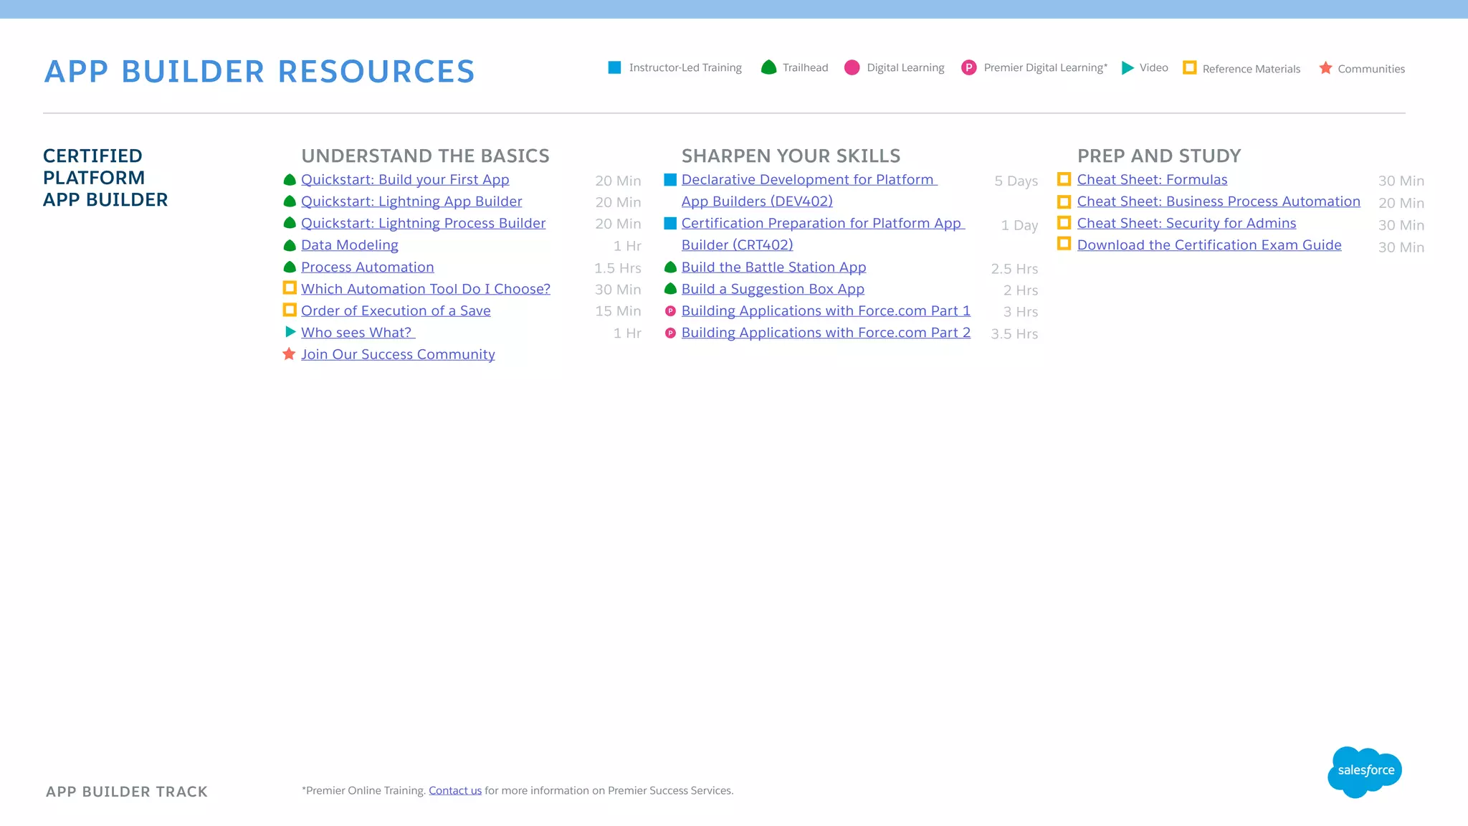Open the Builder (CRT402) link line
1468x826 pixels.
click(x=737, y=245)
